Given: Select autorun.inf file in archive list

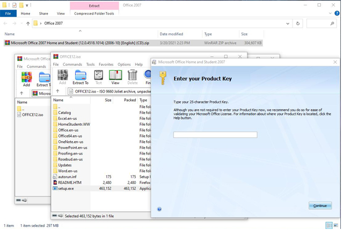Looking at the screenshot, I should point(68,177).
